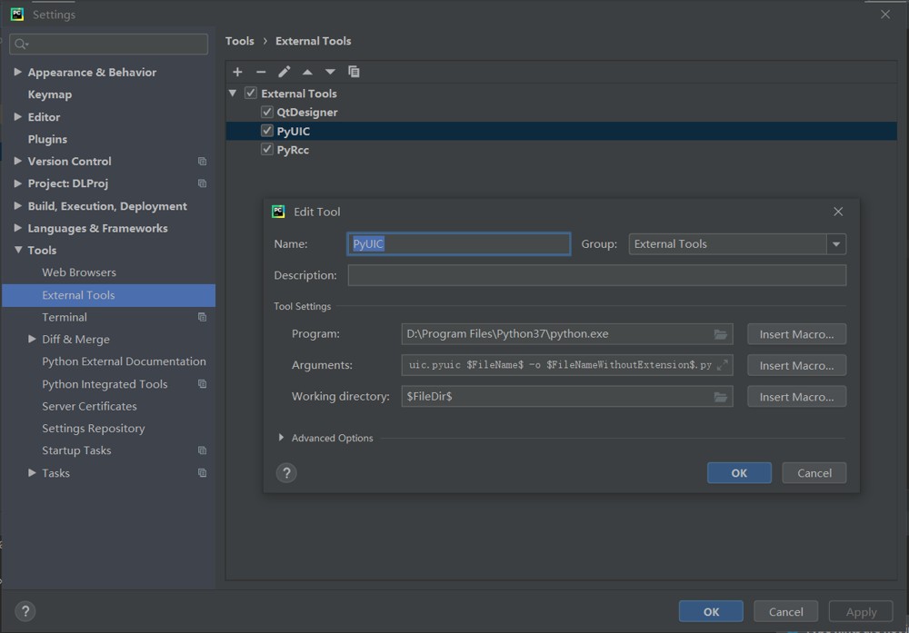Click PyCharm icon in Settings title bar
Image resolution: width=909 pixels, height=633 pixels.
[16, 14]
